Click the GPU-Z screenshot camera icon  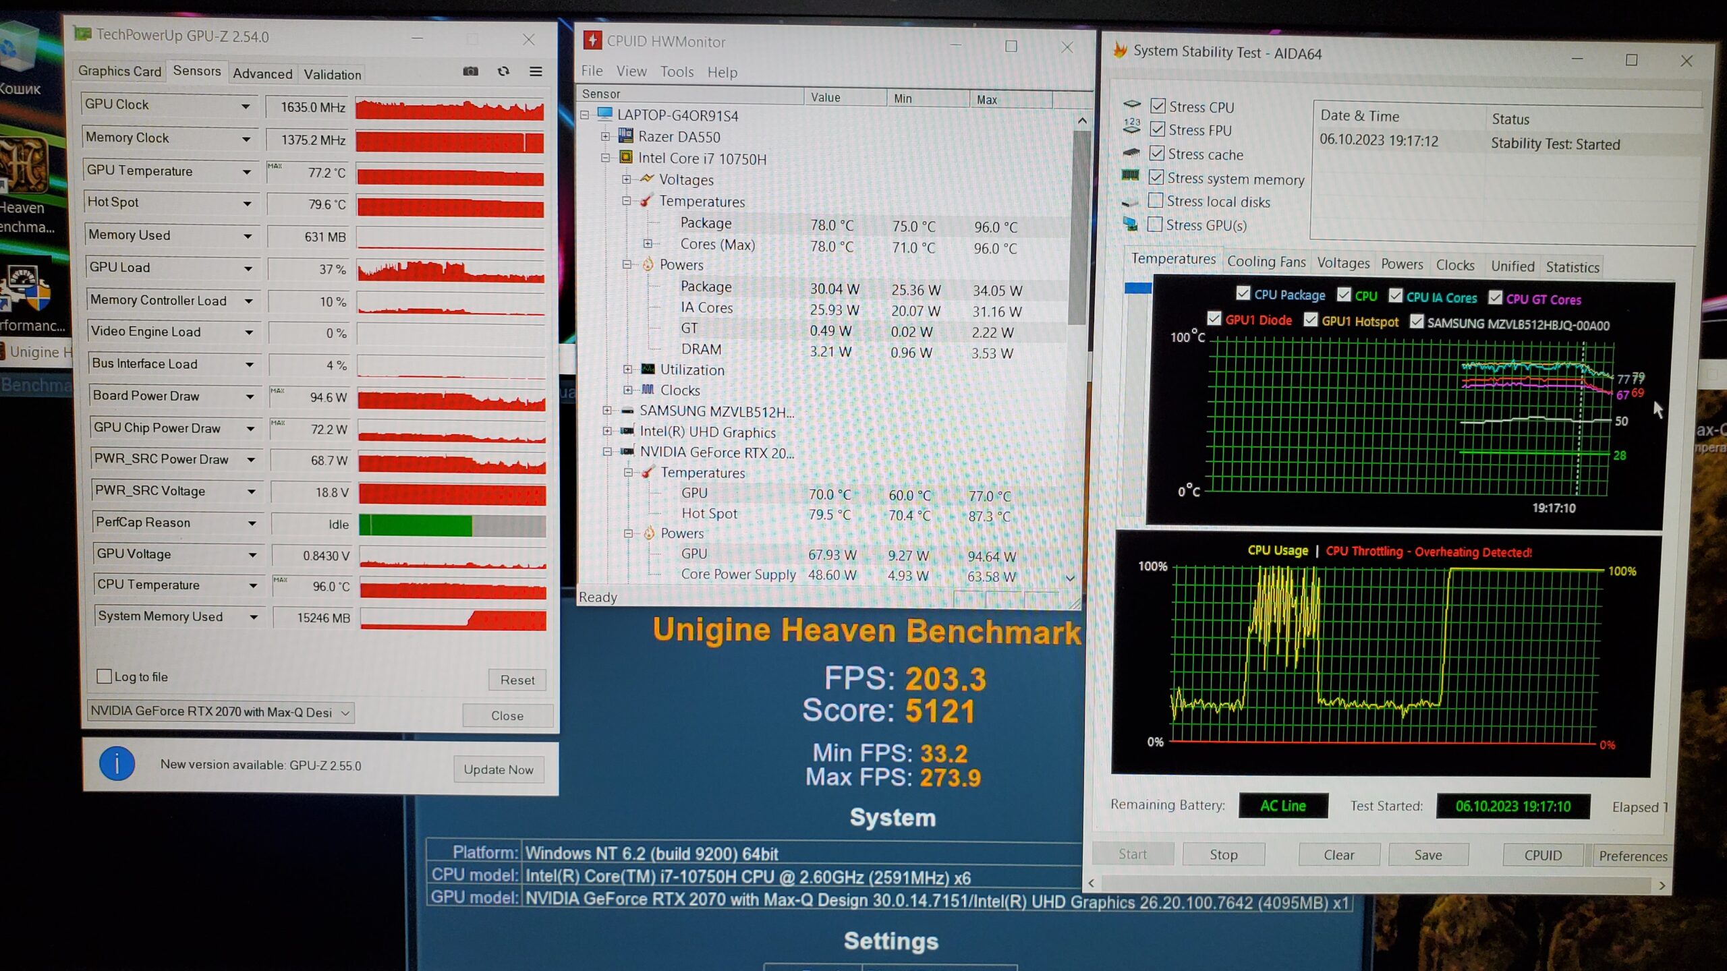coord(470,71)
